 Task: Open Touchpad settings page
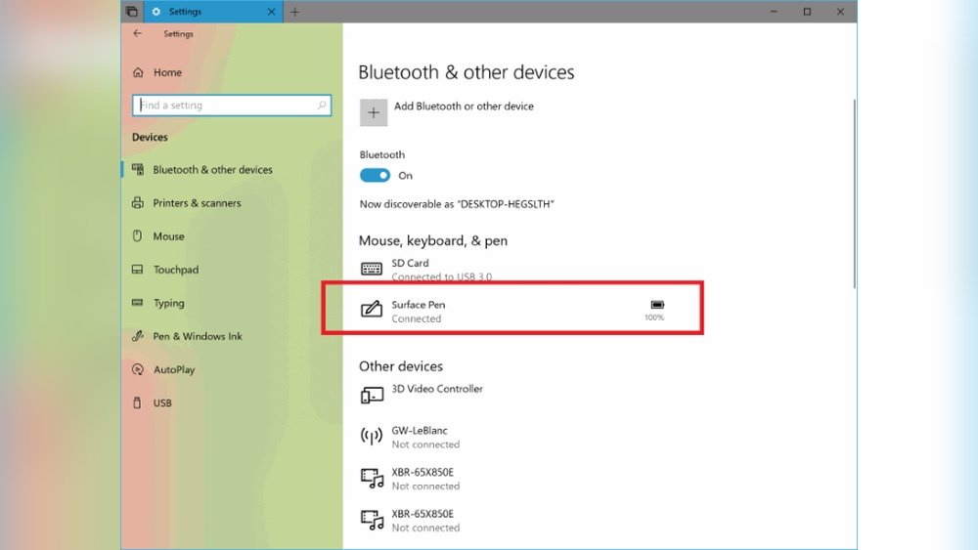(176, 270)
